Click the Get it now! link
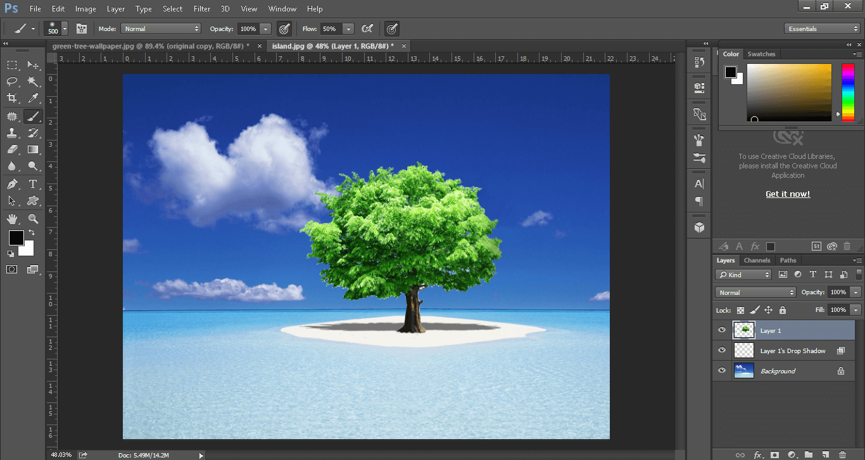865x460 pixels. [788, 194]
